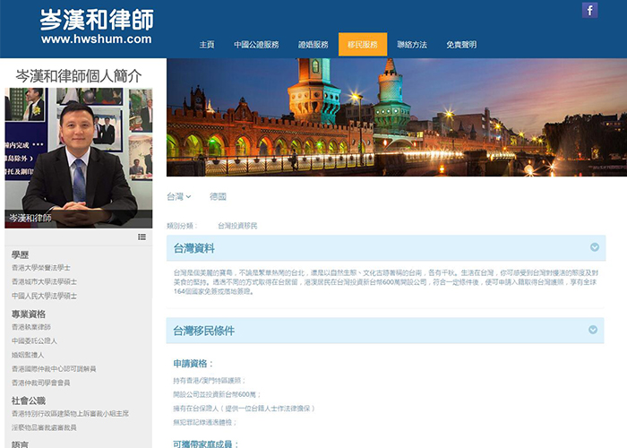
Task: Collapse the 台灣資料 section using its chevron
Action: click(595, 247)
